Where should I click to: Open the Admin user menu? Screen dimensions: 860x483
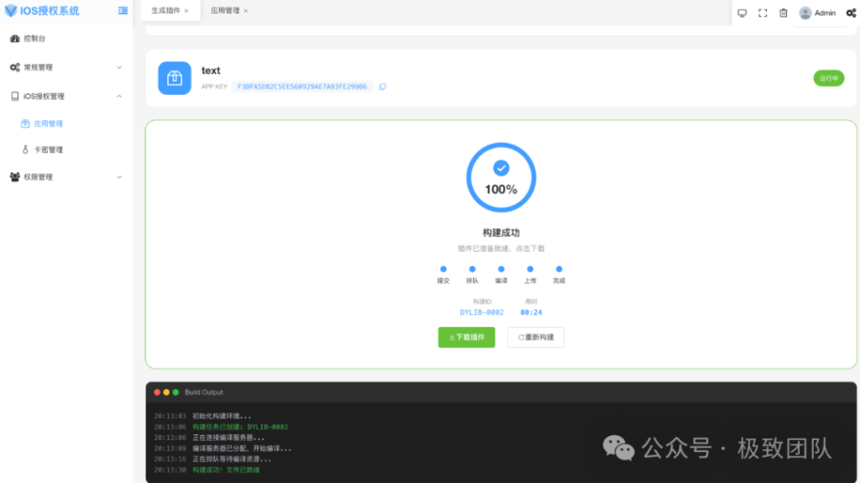click(x=817, y=13)
